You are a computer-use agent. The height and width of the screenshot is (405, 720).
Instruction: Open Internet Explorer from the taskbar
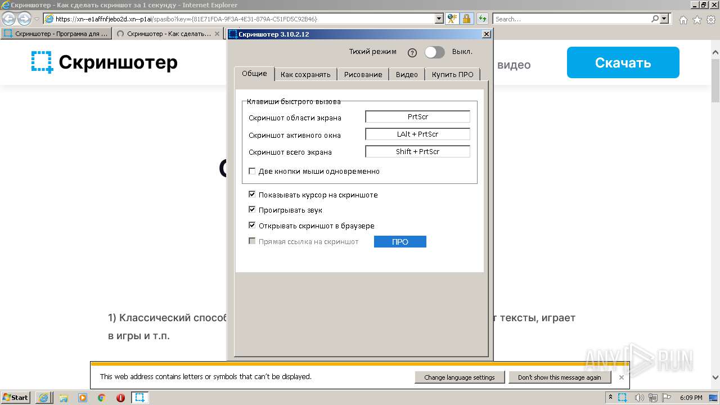43,398
